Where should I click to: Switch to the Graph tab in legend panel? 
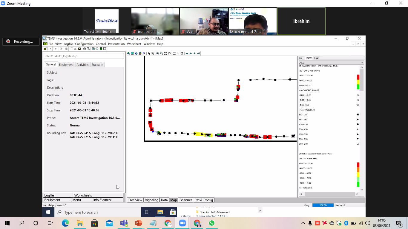tap(317, 58)
